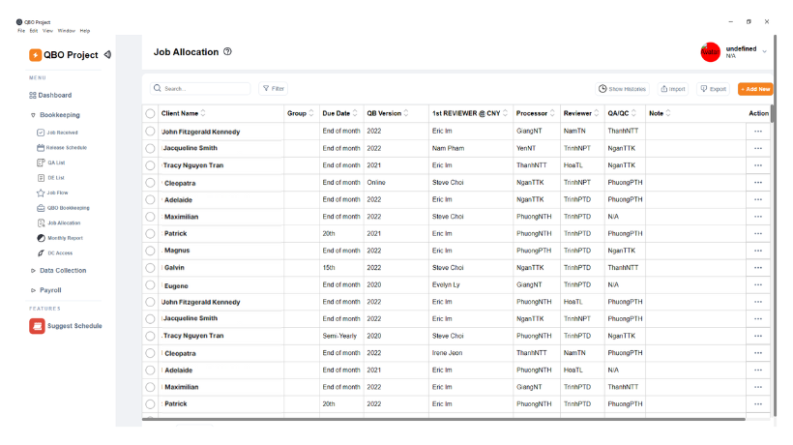Open Job Flow in the sidebar
793x445 pixels.
click(x=57, y=193)
